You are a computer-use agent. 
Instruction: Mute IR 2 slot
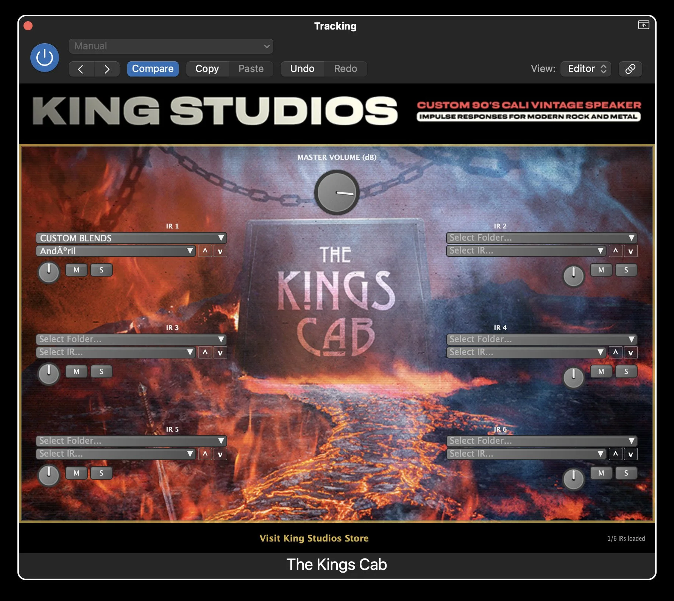(x=601, y=270)
